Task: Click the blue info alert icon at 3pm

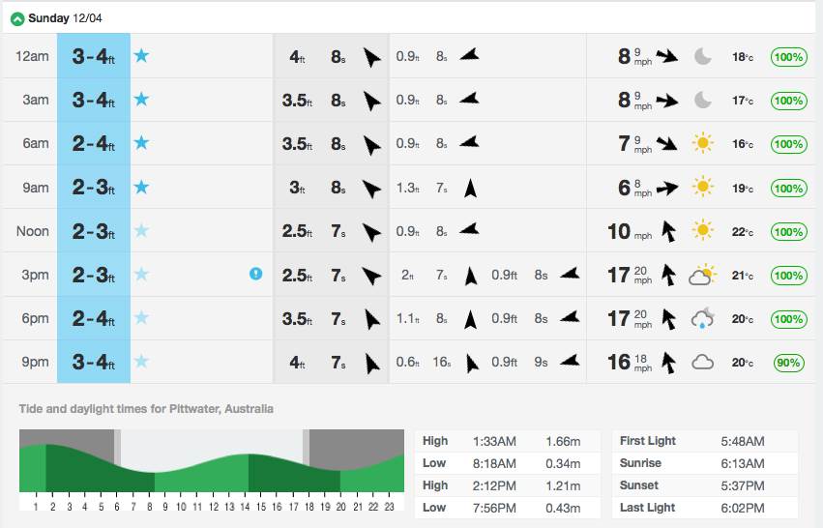Action: click(x=255, y=275)
